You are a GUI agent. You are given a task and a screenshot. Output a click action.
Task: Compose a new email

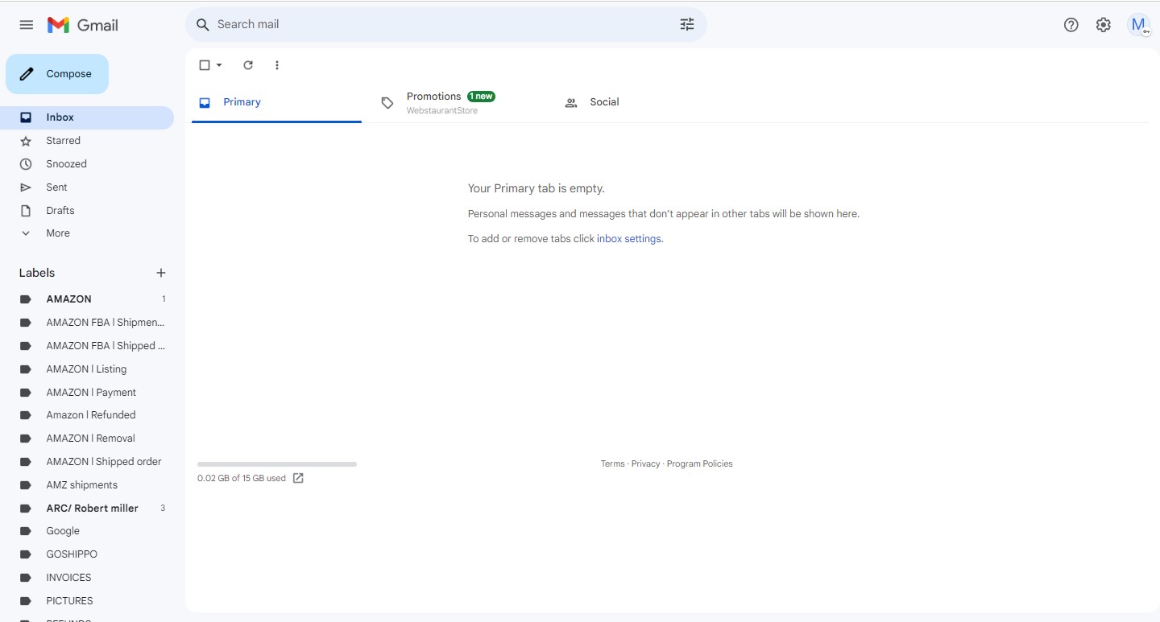[x=57, y=74]
